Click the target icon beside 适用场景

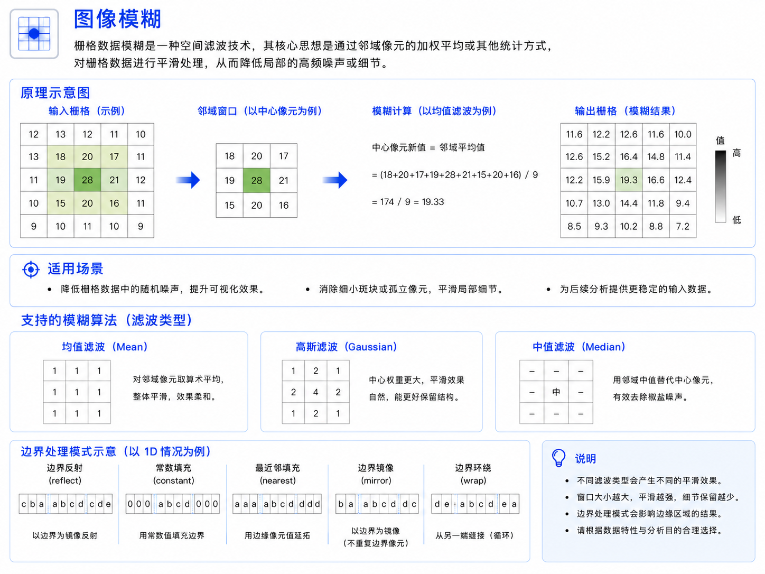(31, 270)
